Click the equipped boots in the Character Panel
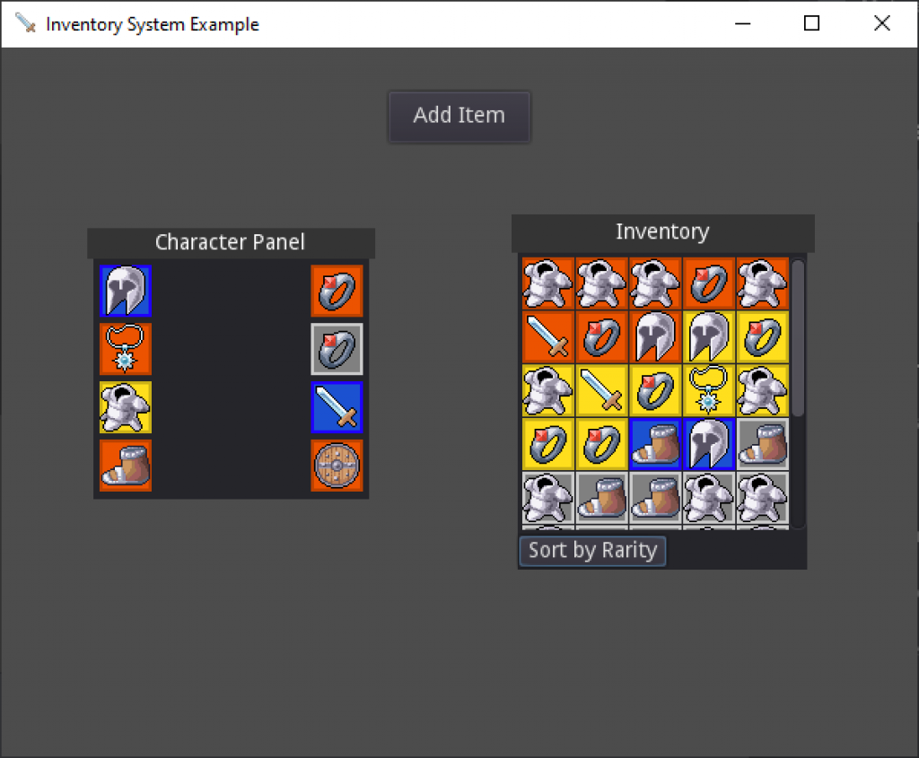This screenshot has width=919, height=758. 126,466
